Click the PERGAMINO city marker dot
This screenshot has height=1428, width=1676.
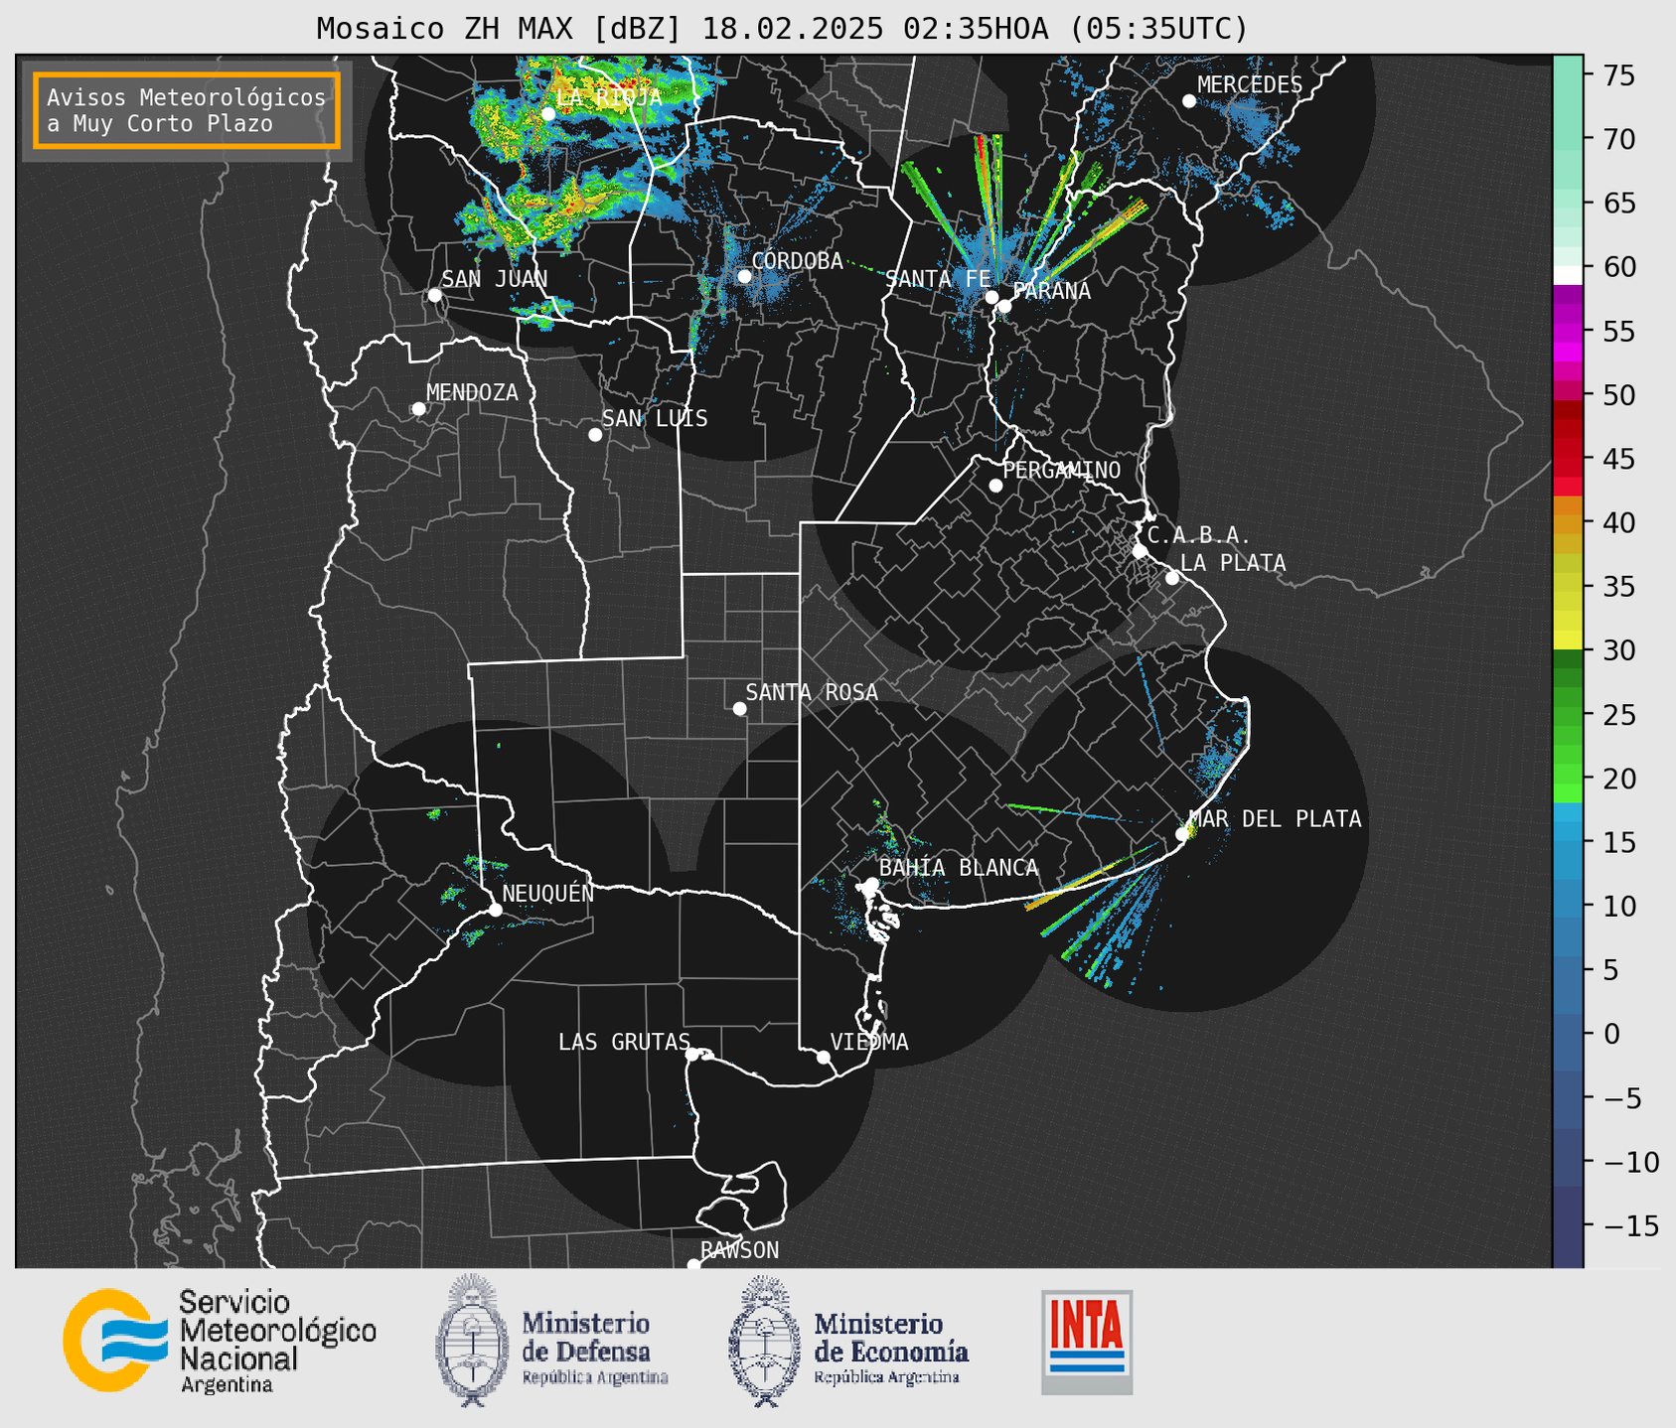coord(995,486)
